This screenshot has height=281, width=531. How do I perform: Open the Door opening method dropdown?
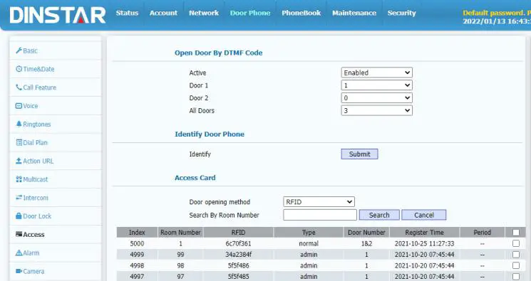[x=319, y=202]
